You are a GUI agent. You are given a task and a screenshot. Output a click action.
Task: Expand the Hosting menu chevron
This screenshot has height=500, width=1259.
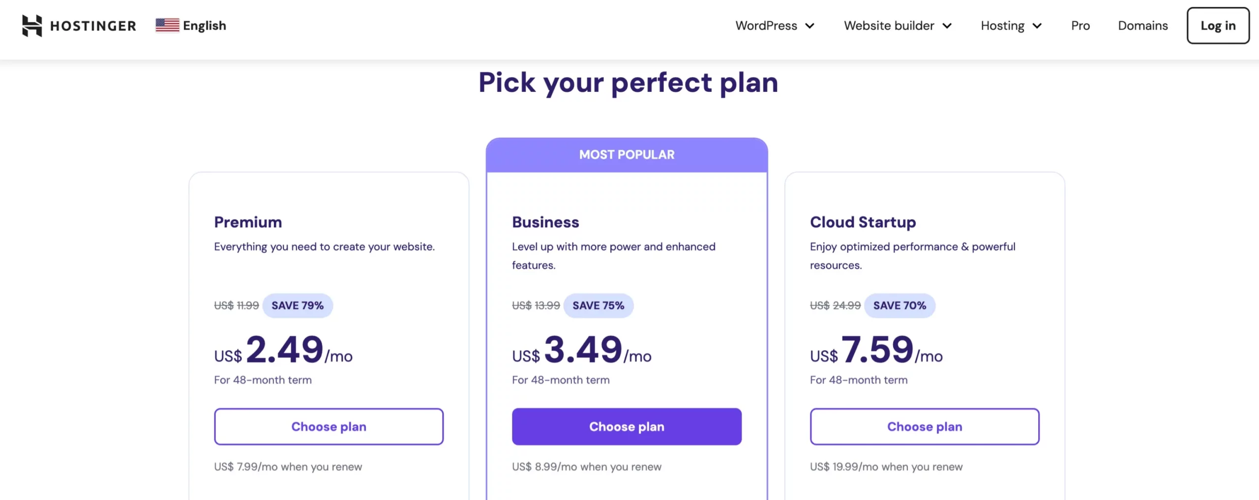pos(1037,26)
